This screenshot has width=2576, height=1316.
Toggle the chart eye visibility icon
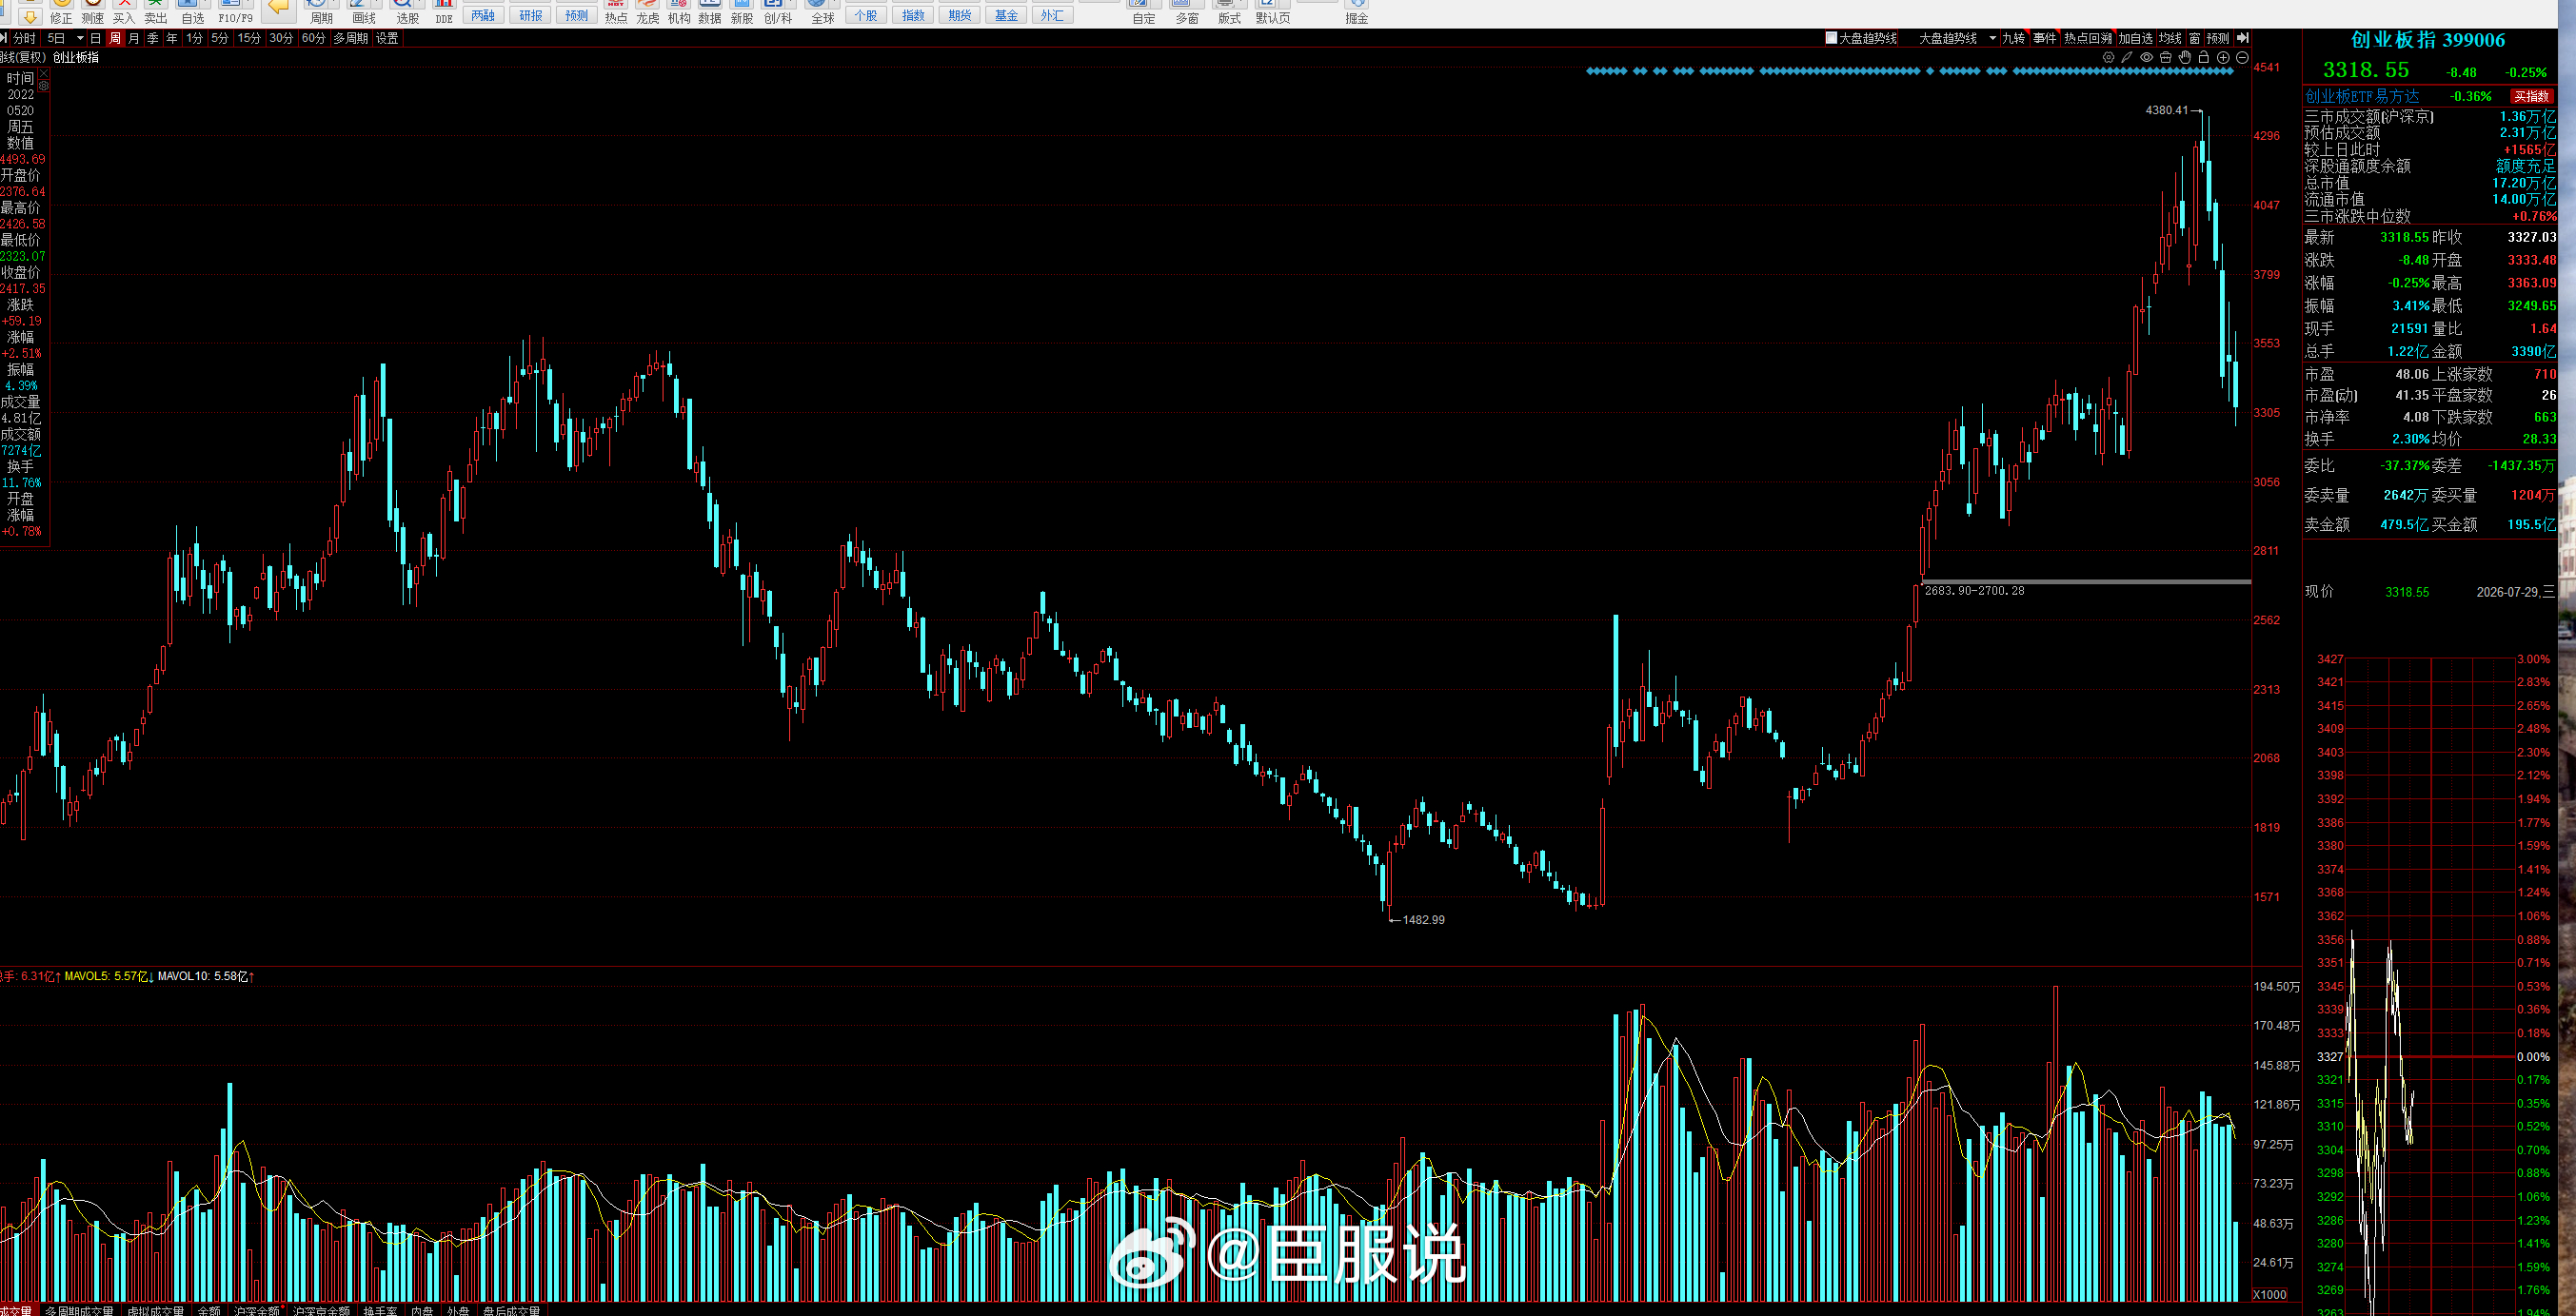pyautogui.click(x=2146, y=58)
